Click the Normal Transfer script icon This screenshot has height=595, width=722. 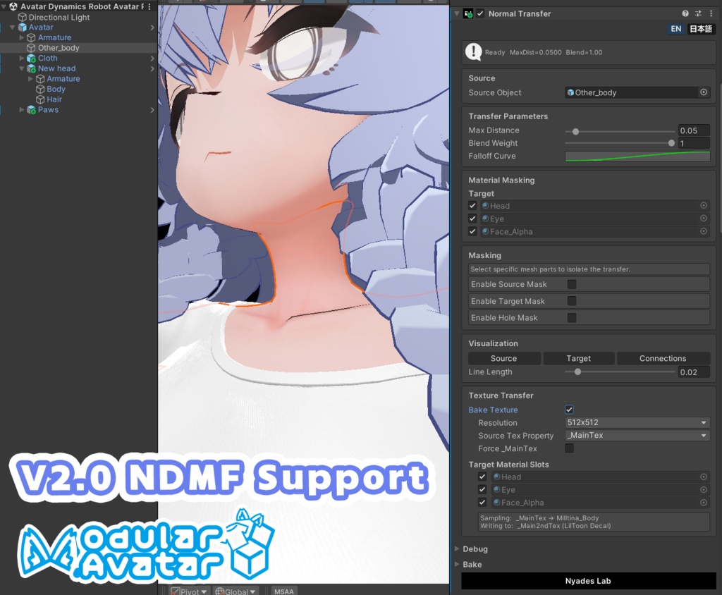click(x=468, y=14)
